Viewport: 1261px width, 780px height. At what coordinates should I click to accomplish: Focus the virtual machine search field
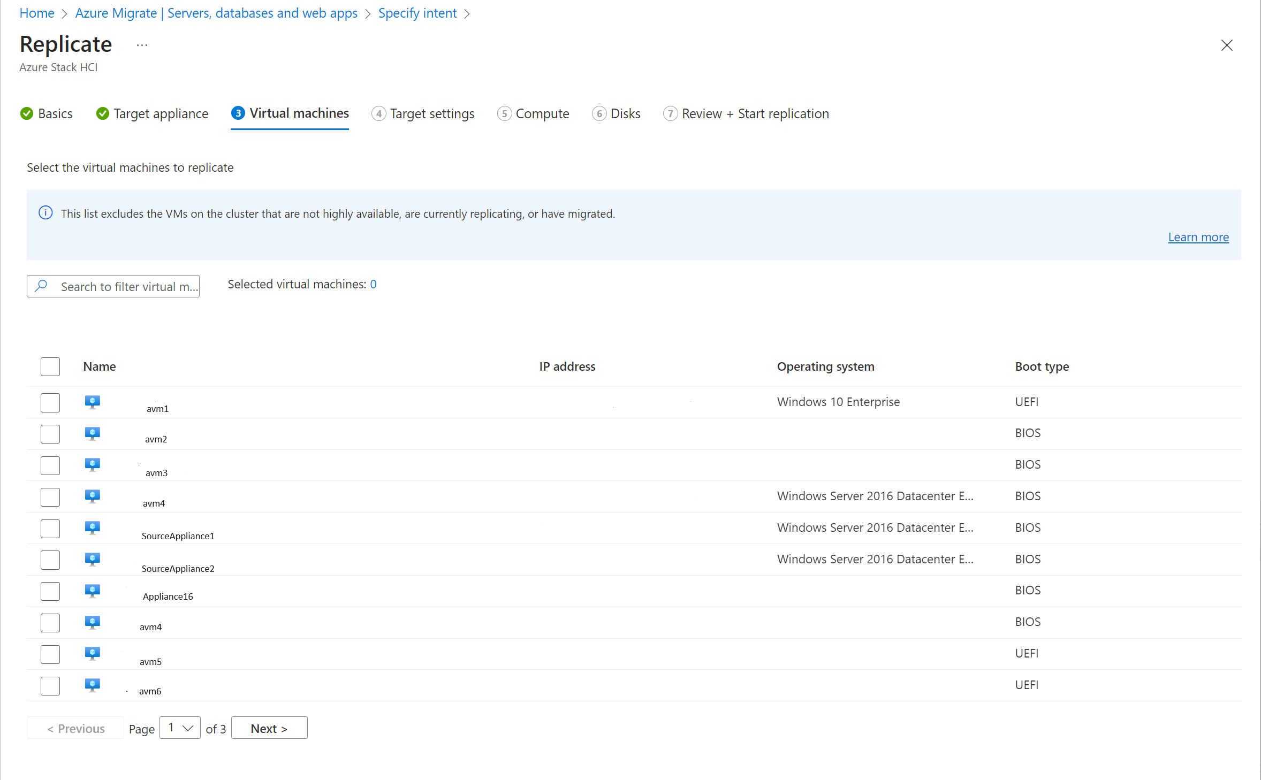113,286
